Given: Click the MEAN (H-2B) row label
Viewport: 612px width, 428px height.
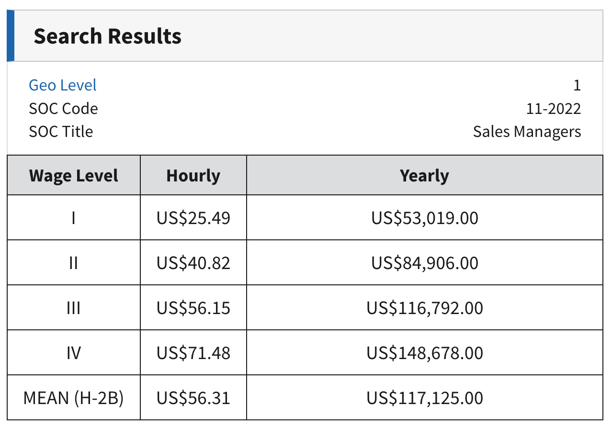Looking at the screenshot, I should [x=73, y=397].
